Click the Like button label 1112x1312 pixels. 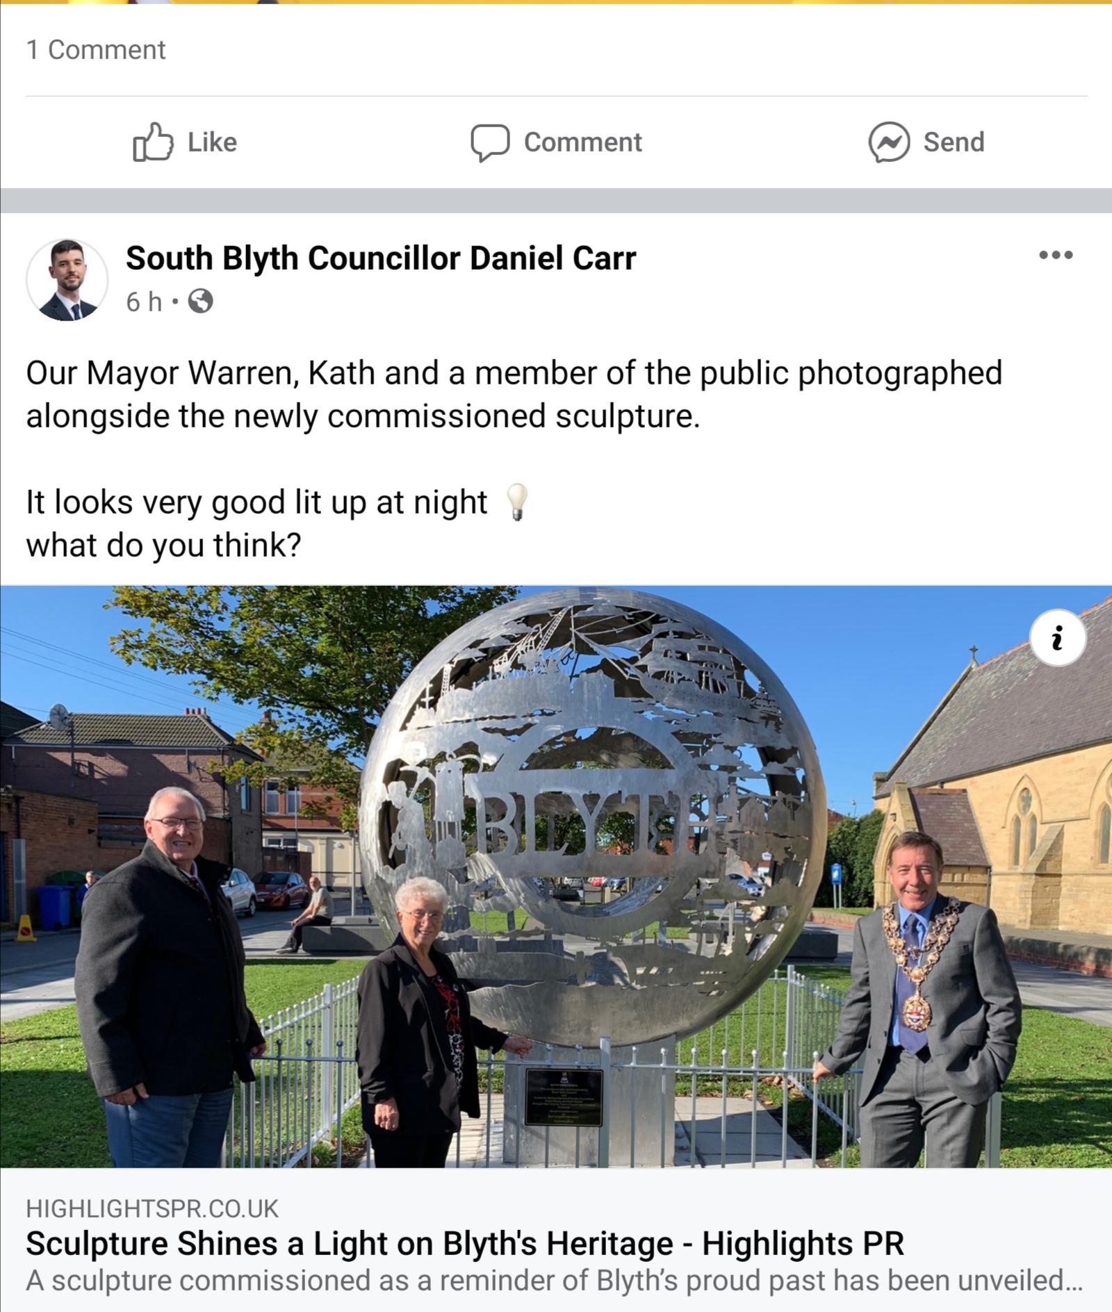(212, 142)
